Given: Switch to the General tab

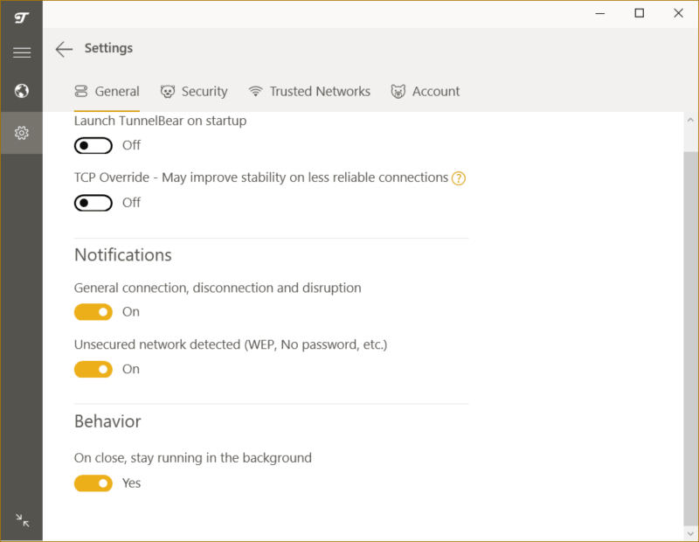Looking at the screenshot, I should point(107,92).
